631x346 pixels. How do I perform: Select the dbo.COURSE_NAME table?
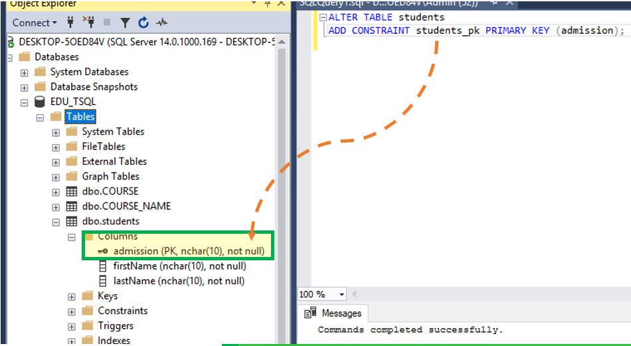coord(126,206)
